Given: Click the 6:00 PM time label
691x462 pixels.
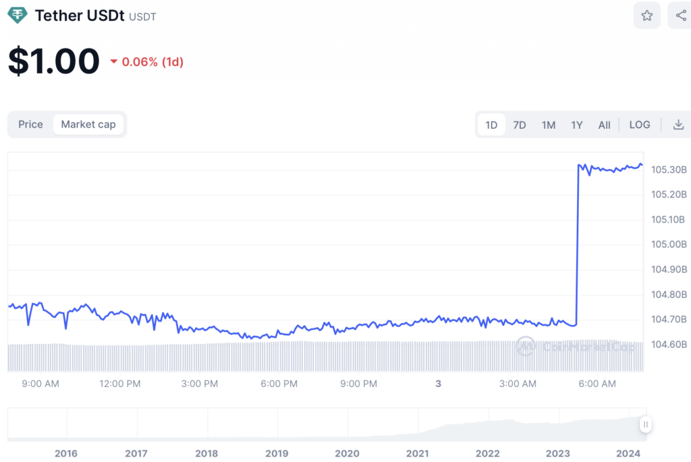Looking at the screenshot, I should pos(279,384).
